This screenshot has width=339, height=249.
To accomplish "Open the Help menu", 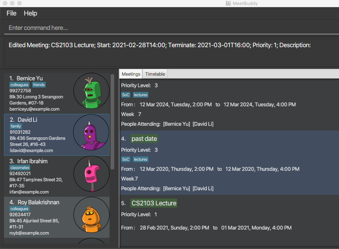I will click(30, 13).
